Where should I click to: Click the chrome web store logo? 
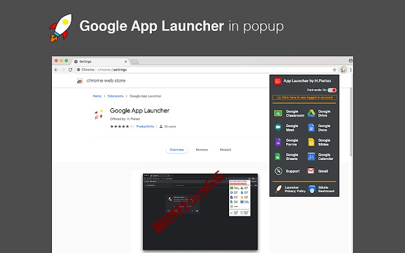pos(80,81)
